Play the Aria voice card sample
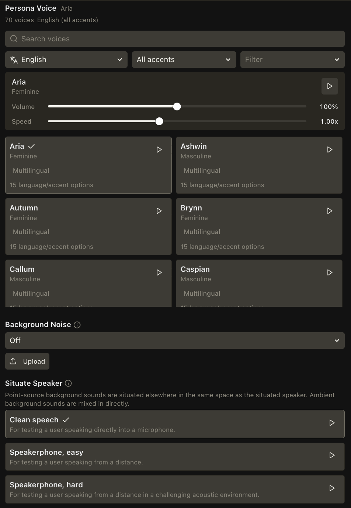This screenshot has width=351, height=508. [x=159, y=150]
